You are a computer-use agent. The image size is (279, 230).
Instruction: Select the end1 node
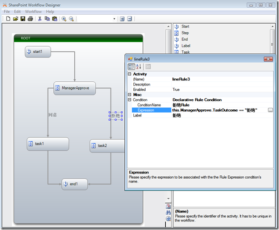(75, 184)
